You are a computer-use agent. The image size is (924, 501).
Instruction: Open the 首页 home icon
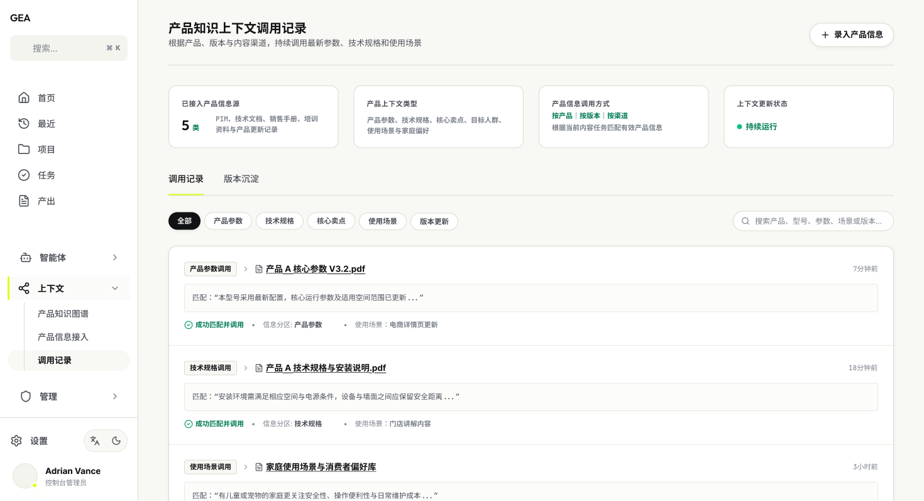(x=24, y=97)
